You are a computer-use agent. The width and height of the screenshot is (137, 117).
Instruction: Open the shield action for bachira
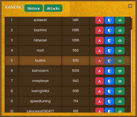pos(109,30)
